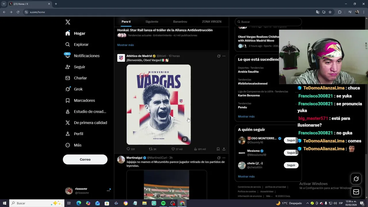Viewport: 368px width, 207px height.
Task: Click Mostrar más under trending news
Action: pos(125,45)
